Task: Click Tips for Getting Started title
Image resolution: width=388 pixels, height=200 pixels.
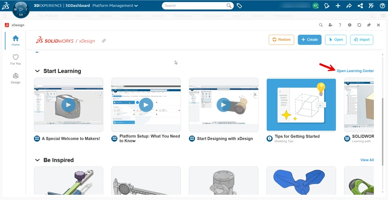Action: 297,137
